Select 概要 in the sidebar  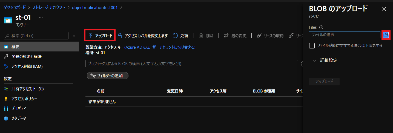39,47
